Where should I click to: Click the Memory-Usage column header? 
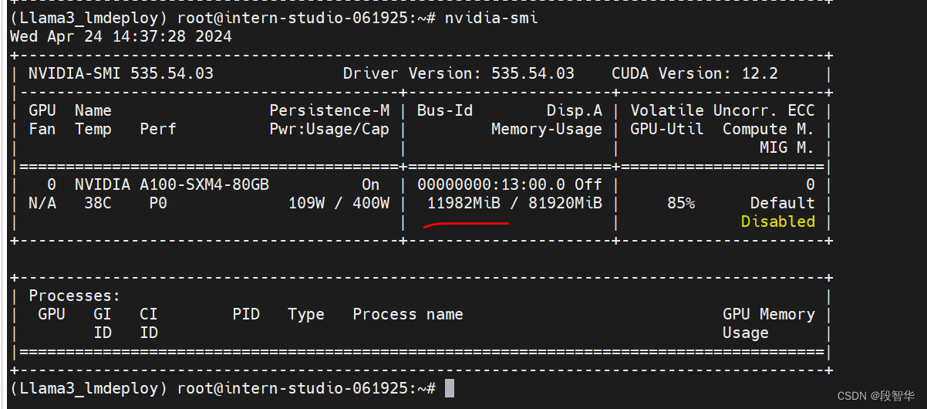pyautogui.click(x=547, y=129)
